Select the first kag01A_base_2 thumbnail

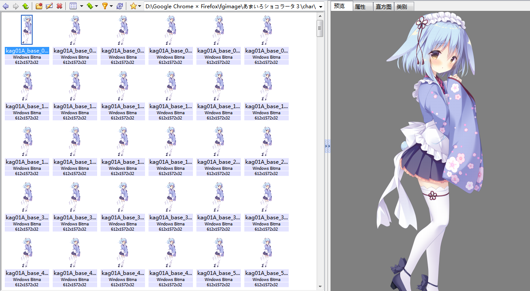tap(219, 141)
